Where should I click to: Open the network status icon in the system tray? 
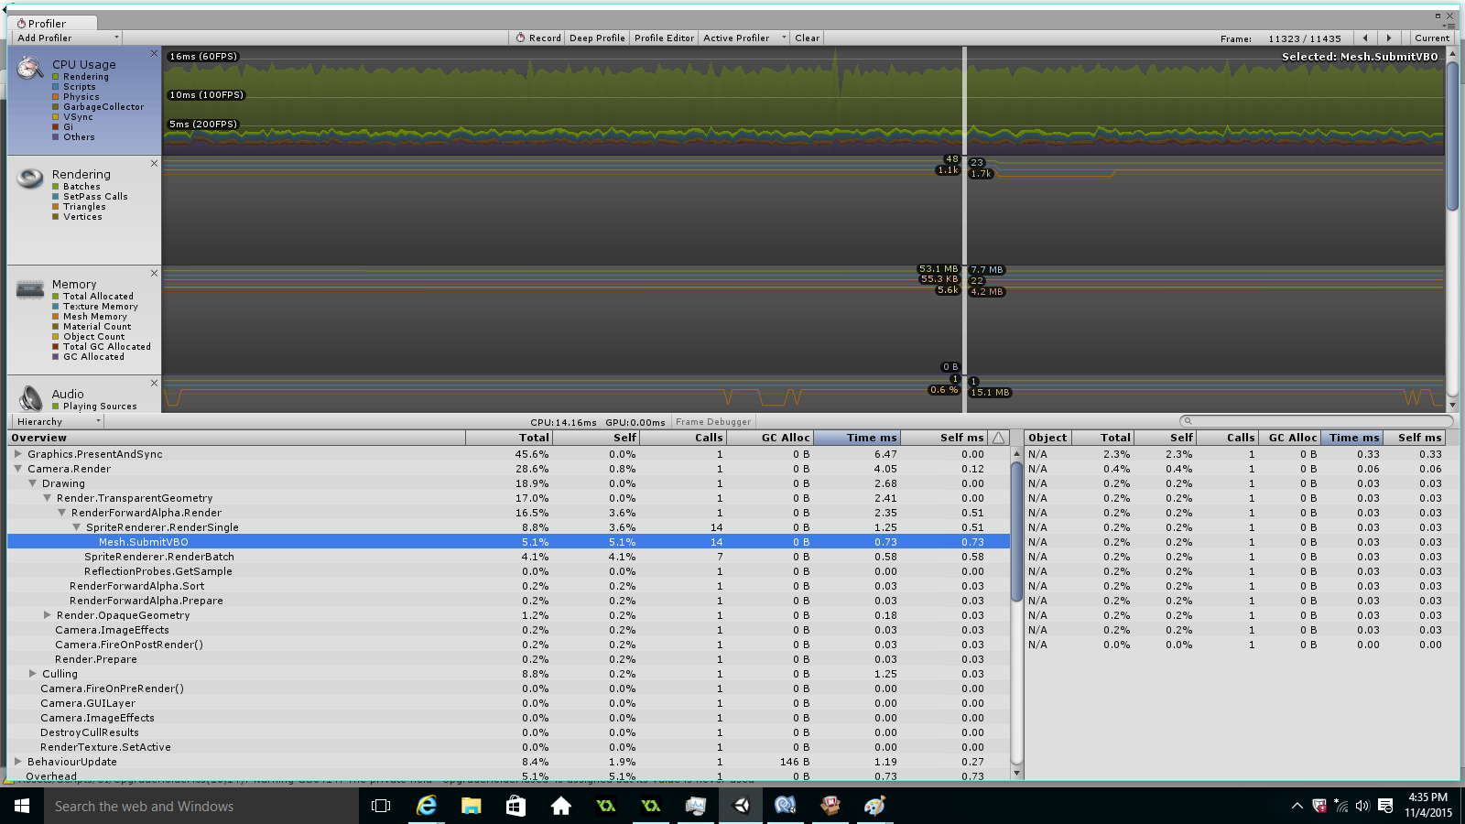pyautogui.click(x=1341, y=806)
